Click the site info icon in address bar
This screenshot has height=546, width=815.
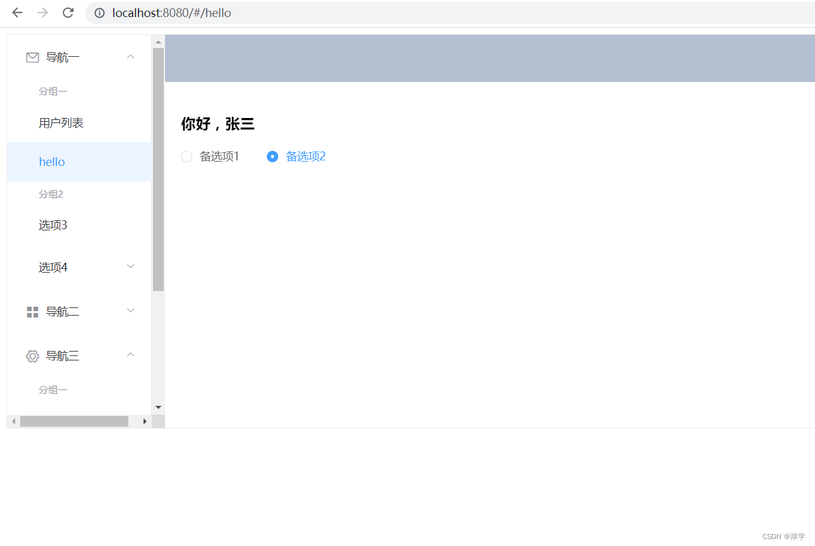99,13
